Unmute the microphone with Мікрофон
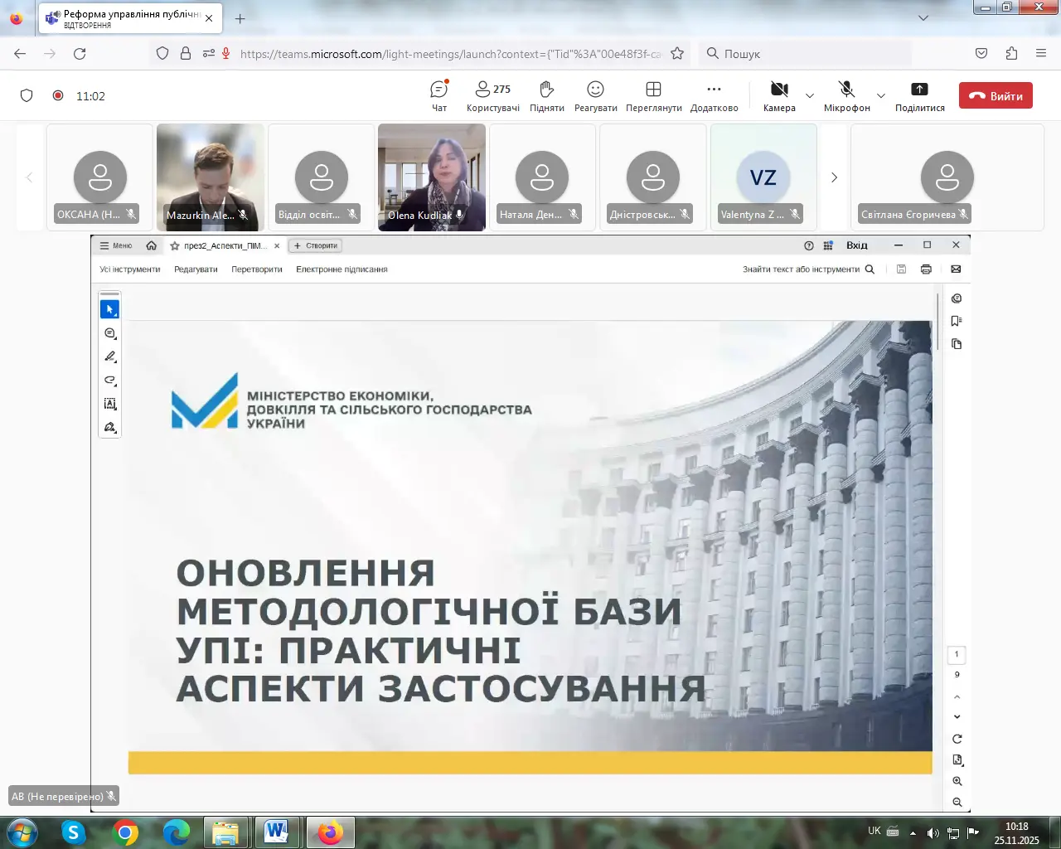 click(x=846, y=90)
